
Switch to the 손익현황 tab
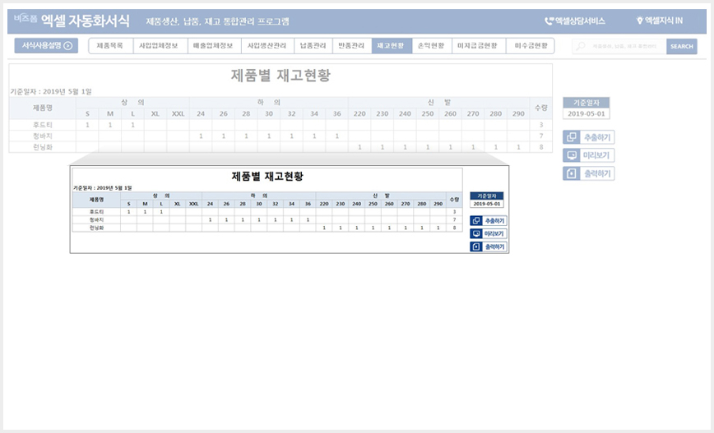pos(432,46)
